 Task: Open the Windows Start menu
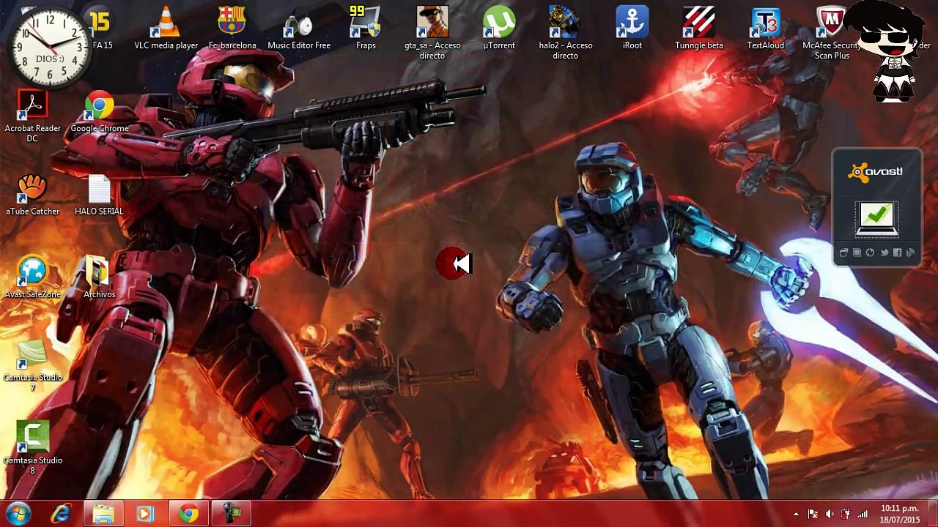[18, 514]
